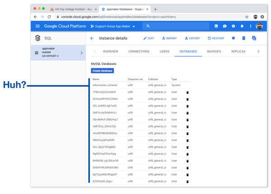Switch to the Backups tab
The height and width of the screenshot is (194, 271).
pyautogui.click(x=214, y=51)
